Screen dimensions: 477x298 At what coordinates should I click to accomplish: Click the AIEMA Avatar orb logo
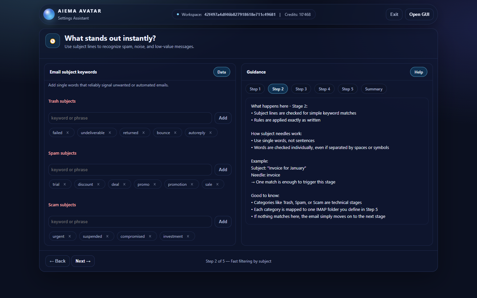[x=49, y=14]
